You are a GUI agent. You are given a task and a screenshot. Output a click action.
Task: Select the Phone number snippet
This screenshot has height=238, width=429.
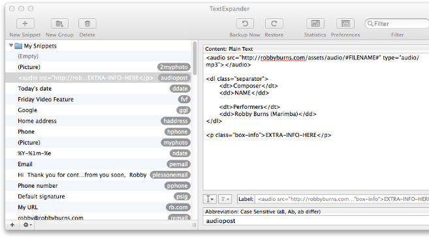pyautogui.click(x=99, y=186)
